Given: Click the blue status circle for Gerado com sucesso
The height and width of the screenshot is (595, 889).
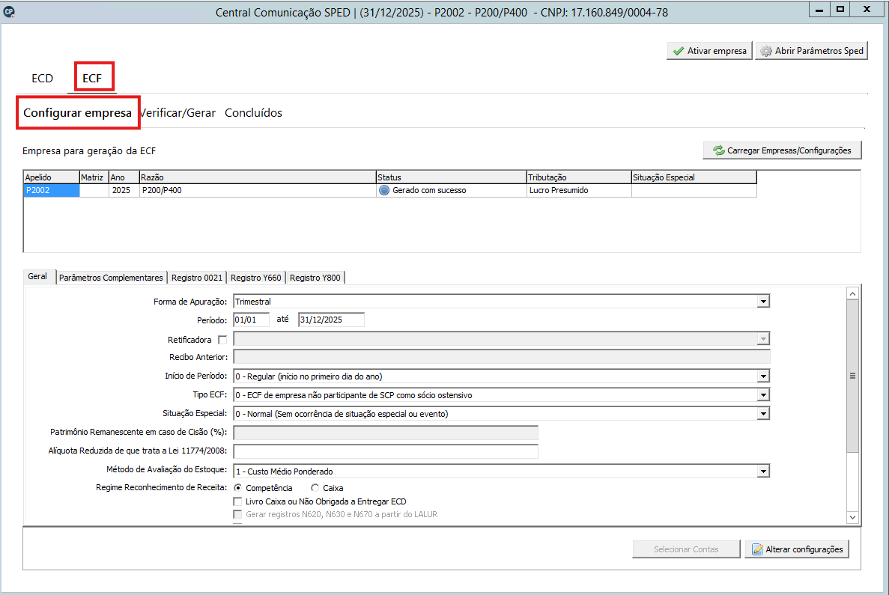Looking at the screenshot, I should pos(383,190).
